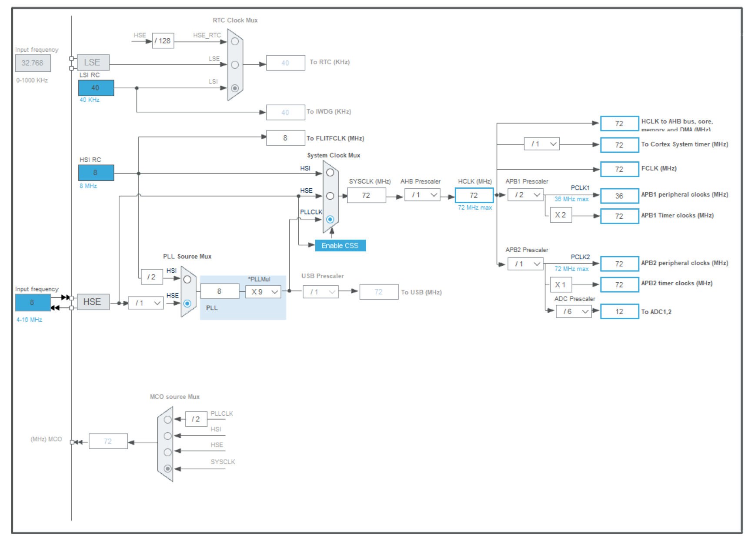Viewport: 748px width, 538px height.
Task: Click the '36 MHz max' PCLK1 note
Action: (x=571, y=199)
